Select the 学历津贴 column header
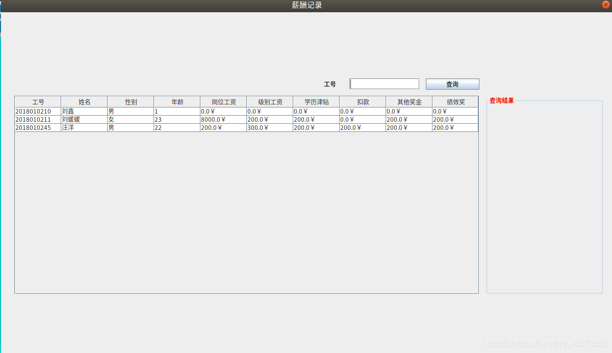The image size is (612, 353). [316, 102]
